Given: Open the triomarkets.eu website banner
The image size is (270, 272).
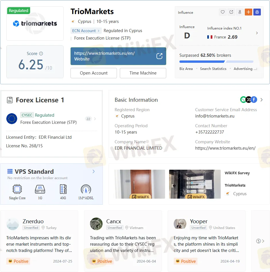Looking at the screenshot, I should point(118,56).
